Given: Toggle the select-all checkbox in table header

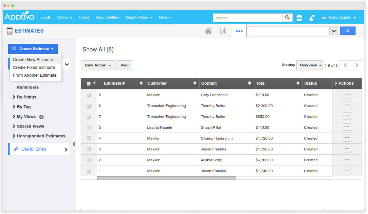Looking at the screenshot, I should point(89,83).
